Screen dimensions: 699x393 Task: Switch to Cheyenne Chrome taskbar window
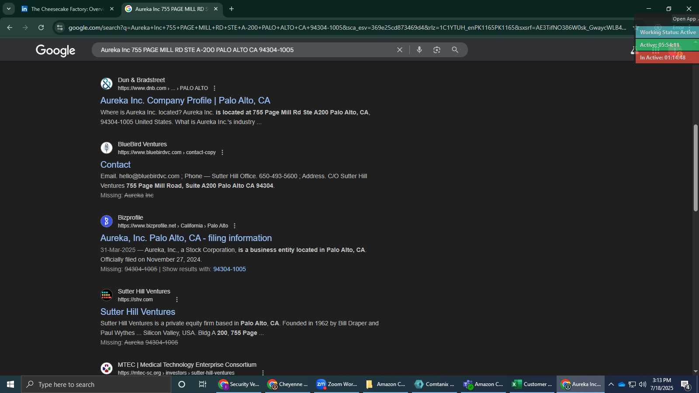pos(288,384)
